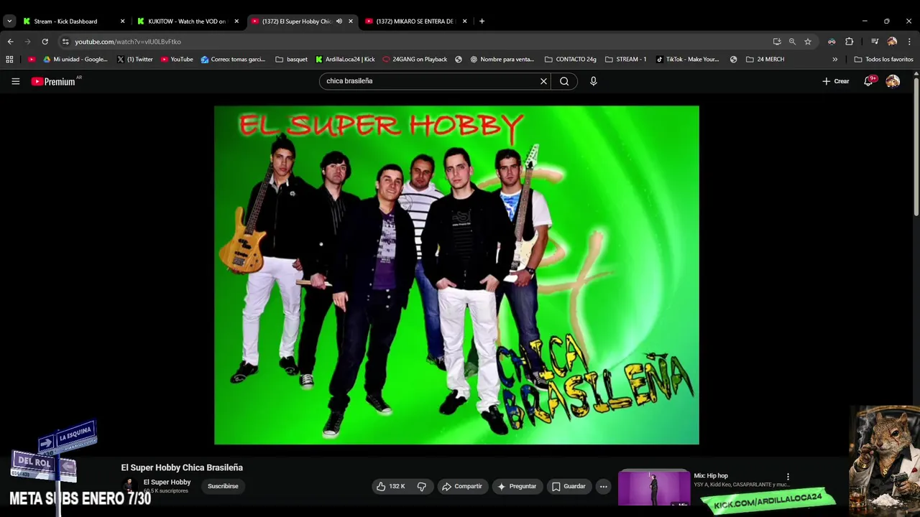Open the Twitter bookmark
Viewport: 920px width, 517px height.
(135, 60)
